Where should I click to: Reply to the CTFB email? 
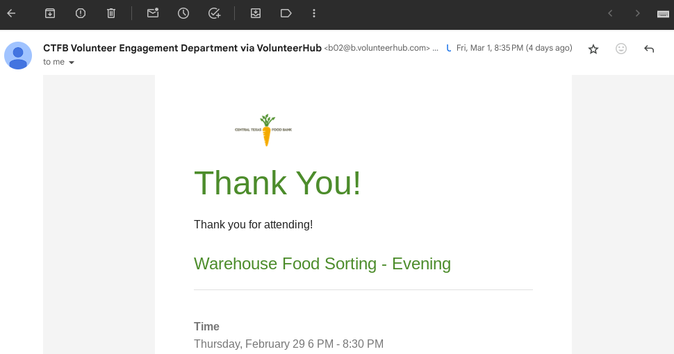[649, 49]
